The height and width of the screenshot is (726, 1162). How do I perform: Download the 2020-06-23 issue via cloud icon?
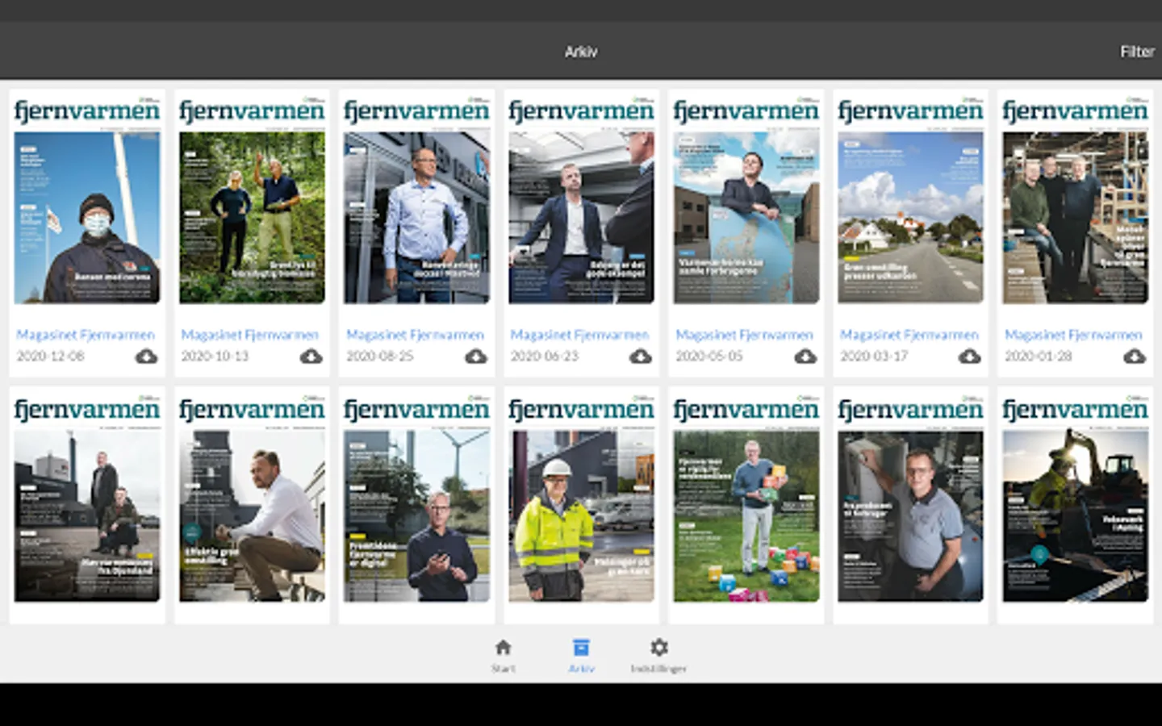point(640,356)
